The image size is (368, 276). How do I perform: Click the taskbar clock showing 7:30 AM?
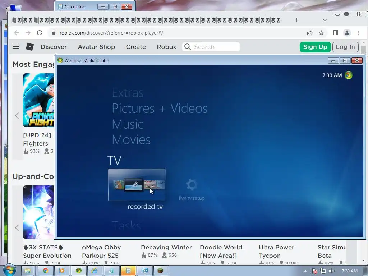(349, 271)
